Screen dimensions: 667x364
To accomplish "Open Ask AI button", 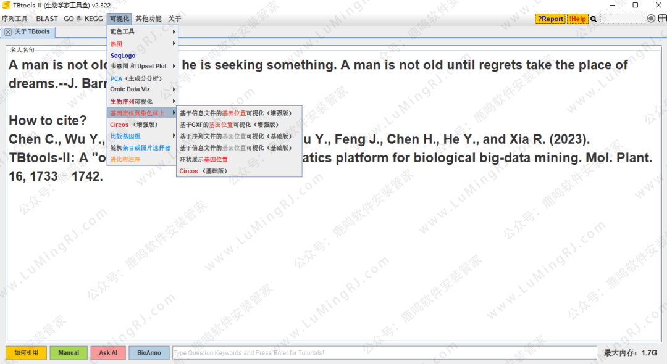I will pyautogui.click(x=108, y=353).
